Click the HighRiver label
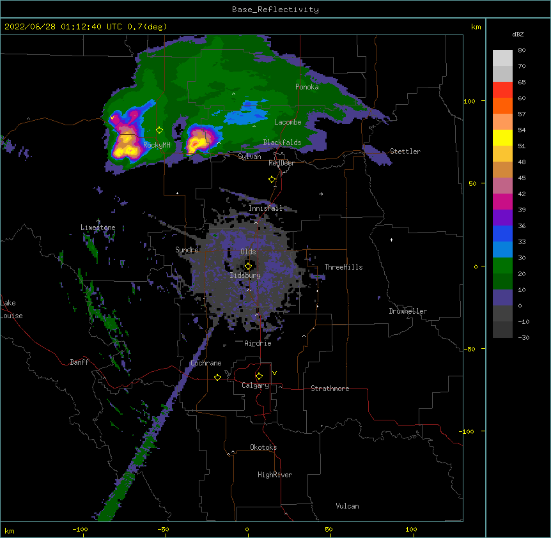Screen dimensions: 551x538 275,475
